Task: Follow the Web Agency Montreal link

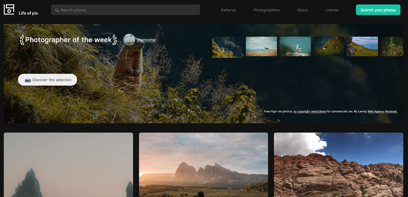Action: point(382,112)
